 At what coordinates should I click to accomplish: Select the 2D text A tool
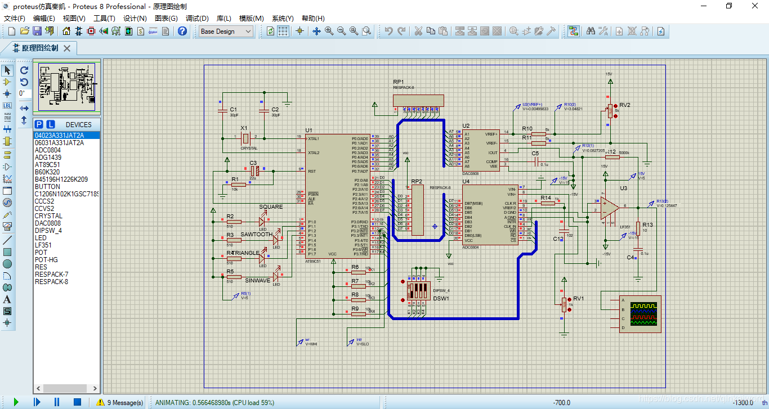(7, 299)
